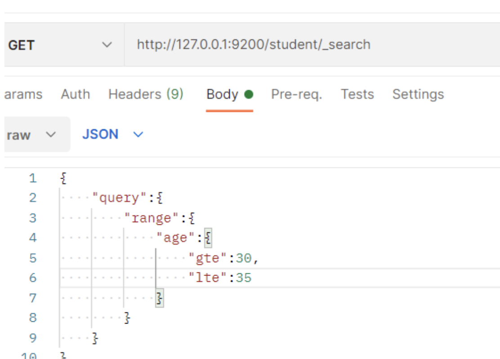Click the highlighted closing brace on line 7

(159, 298)
